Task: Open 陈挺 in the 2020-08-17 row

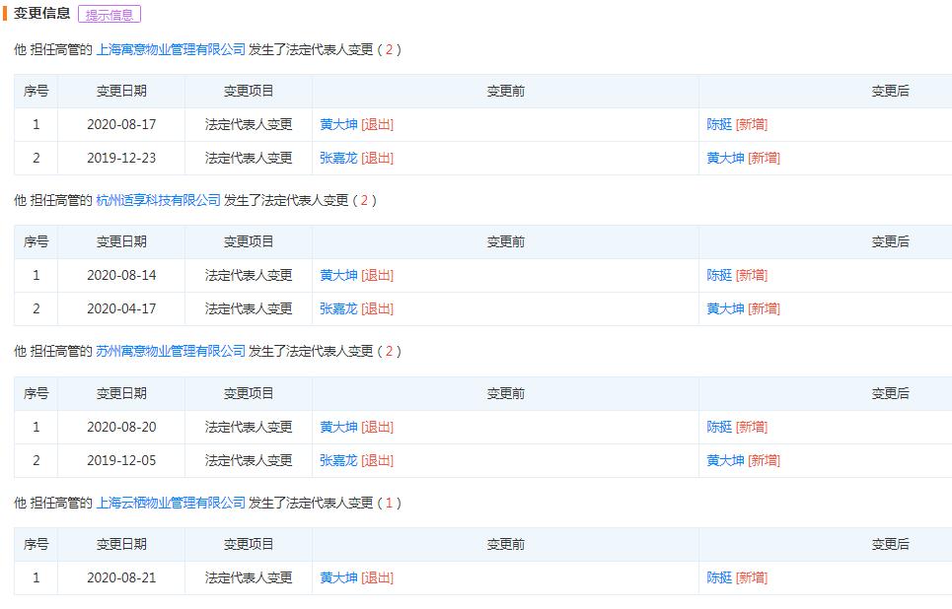Action: 719,124
